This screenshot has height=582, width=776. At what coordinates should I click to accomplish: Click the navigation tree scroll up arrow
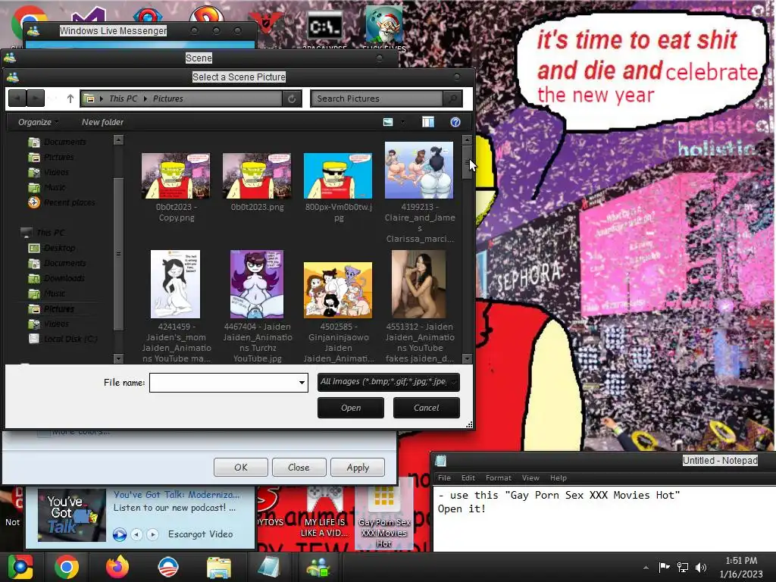(118, 140)
